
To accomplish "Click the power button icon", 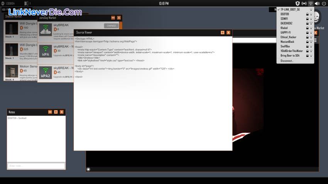I will pos(323,3).
